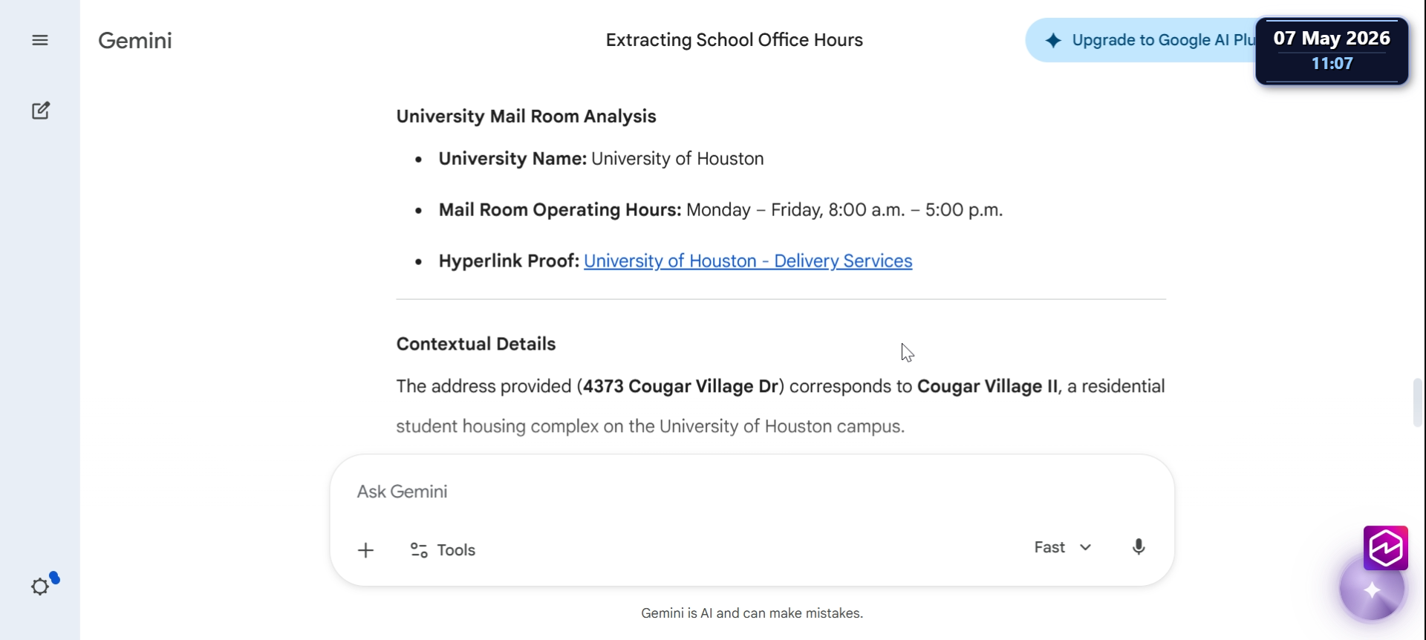Start a new chat with pencil icon

pyautogui.click(x=41, y=111)
